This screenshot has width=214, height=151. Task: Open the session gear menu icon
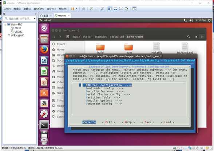pos(209,20)
